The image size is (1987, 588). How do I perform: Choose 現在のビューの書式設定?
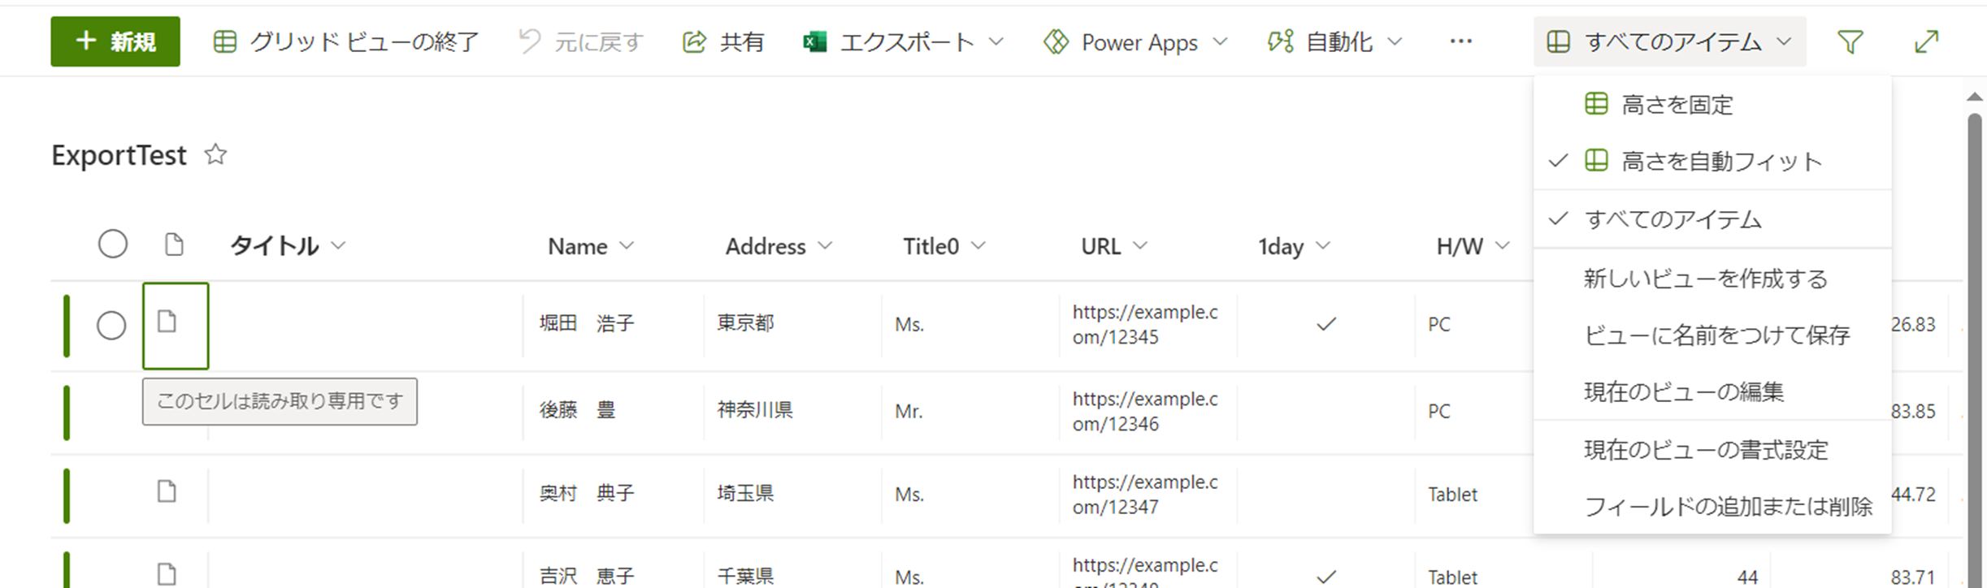pos(1712,450)
